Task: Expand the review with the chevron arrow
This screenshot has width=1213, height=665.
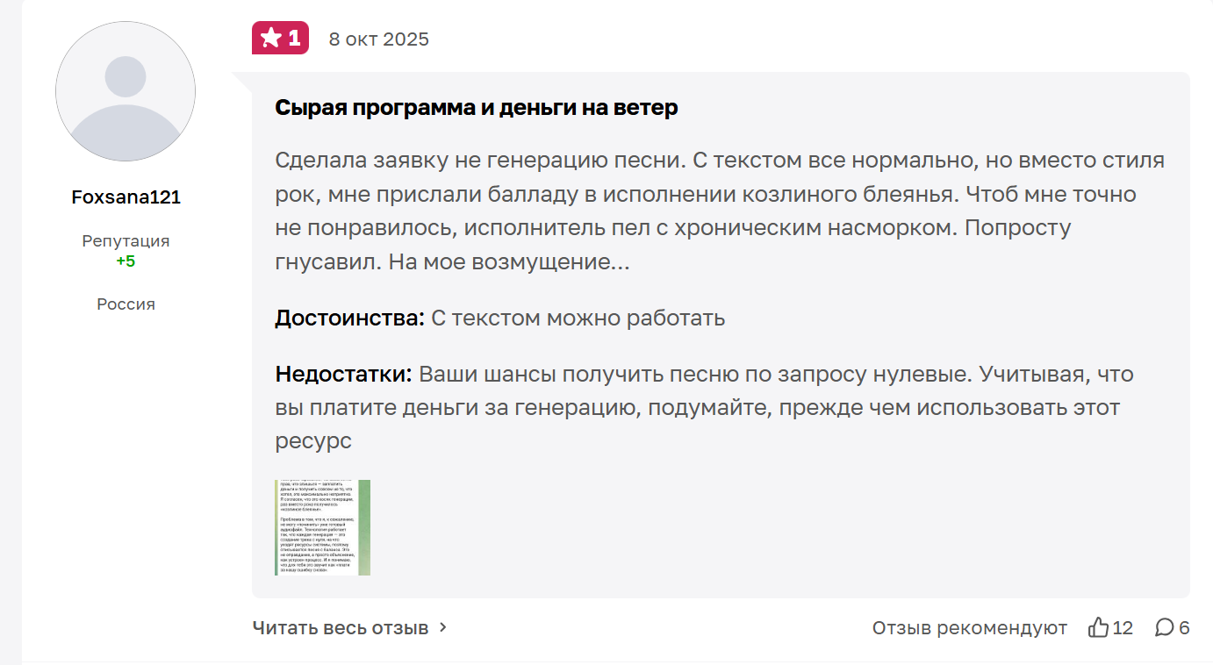Action: pos(443,628)
